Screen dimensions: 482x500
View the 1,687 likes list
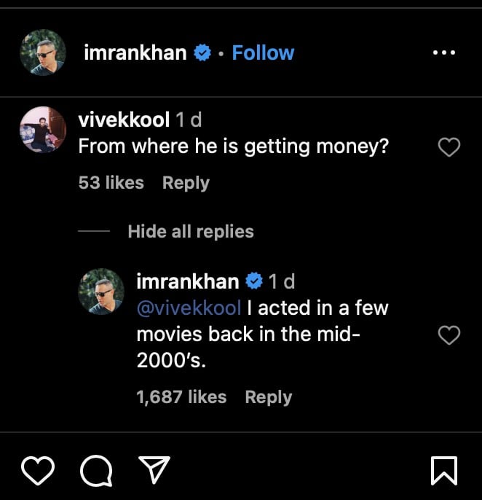click(181, 397)
